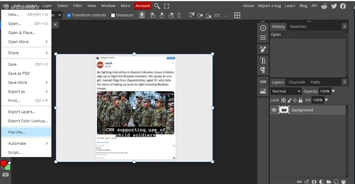
Task: Open the Brush panel icon
Action: point(263,49)
